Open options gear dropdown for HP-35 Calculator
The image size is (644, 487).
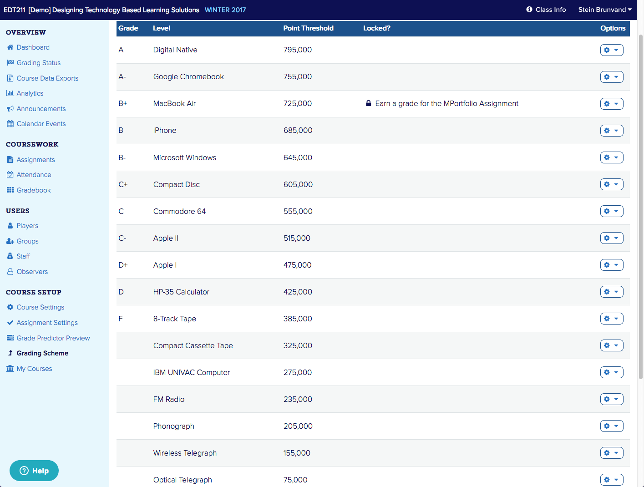pyautogui.click(x=612, y=292)
